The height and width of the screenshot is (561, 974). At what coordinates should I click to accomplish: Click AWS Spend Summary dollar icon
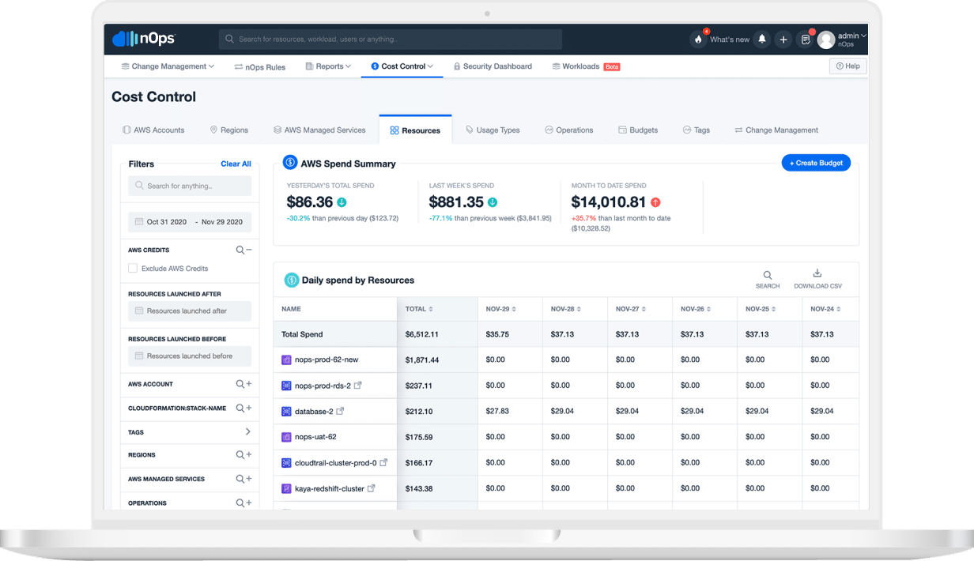(290, 163)
